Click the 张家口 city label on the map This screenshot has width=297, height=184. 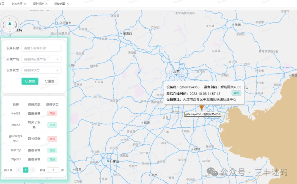pyautogui.click(x=127, y=34)
